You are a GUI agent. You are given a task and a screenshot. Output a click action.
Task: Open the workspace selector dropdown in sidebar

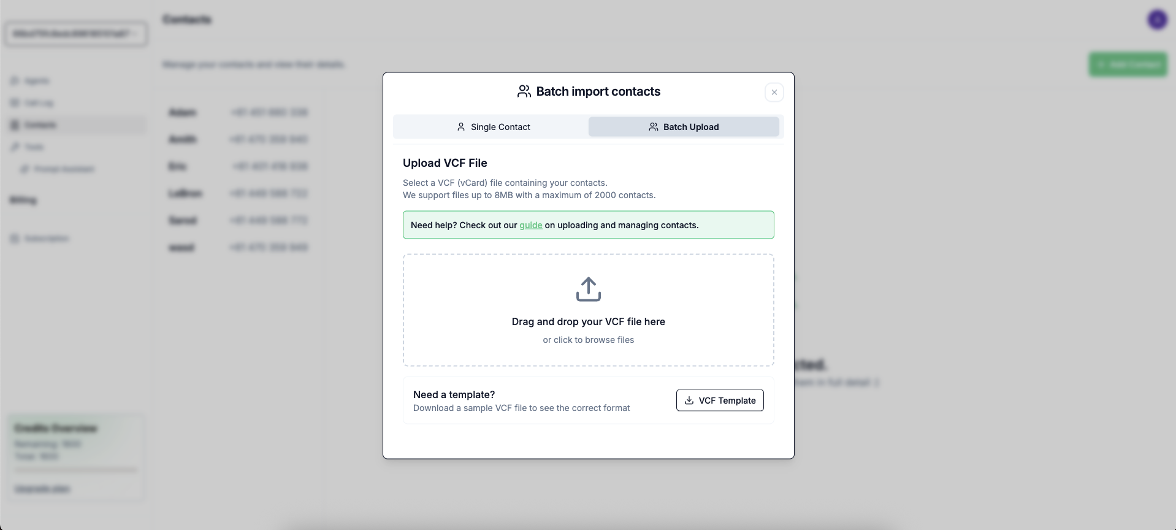point(76,34)
